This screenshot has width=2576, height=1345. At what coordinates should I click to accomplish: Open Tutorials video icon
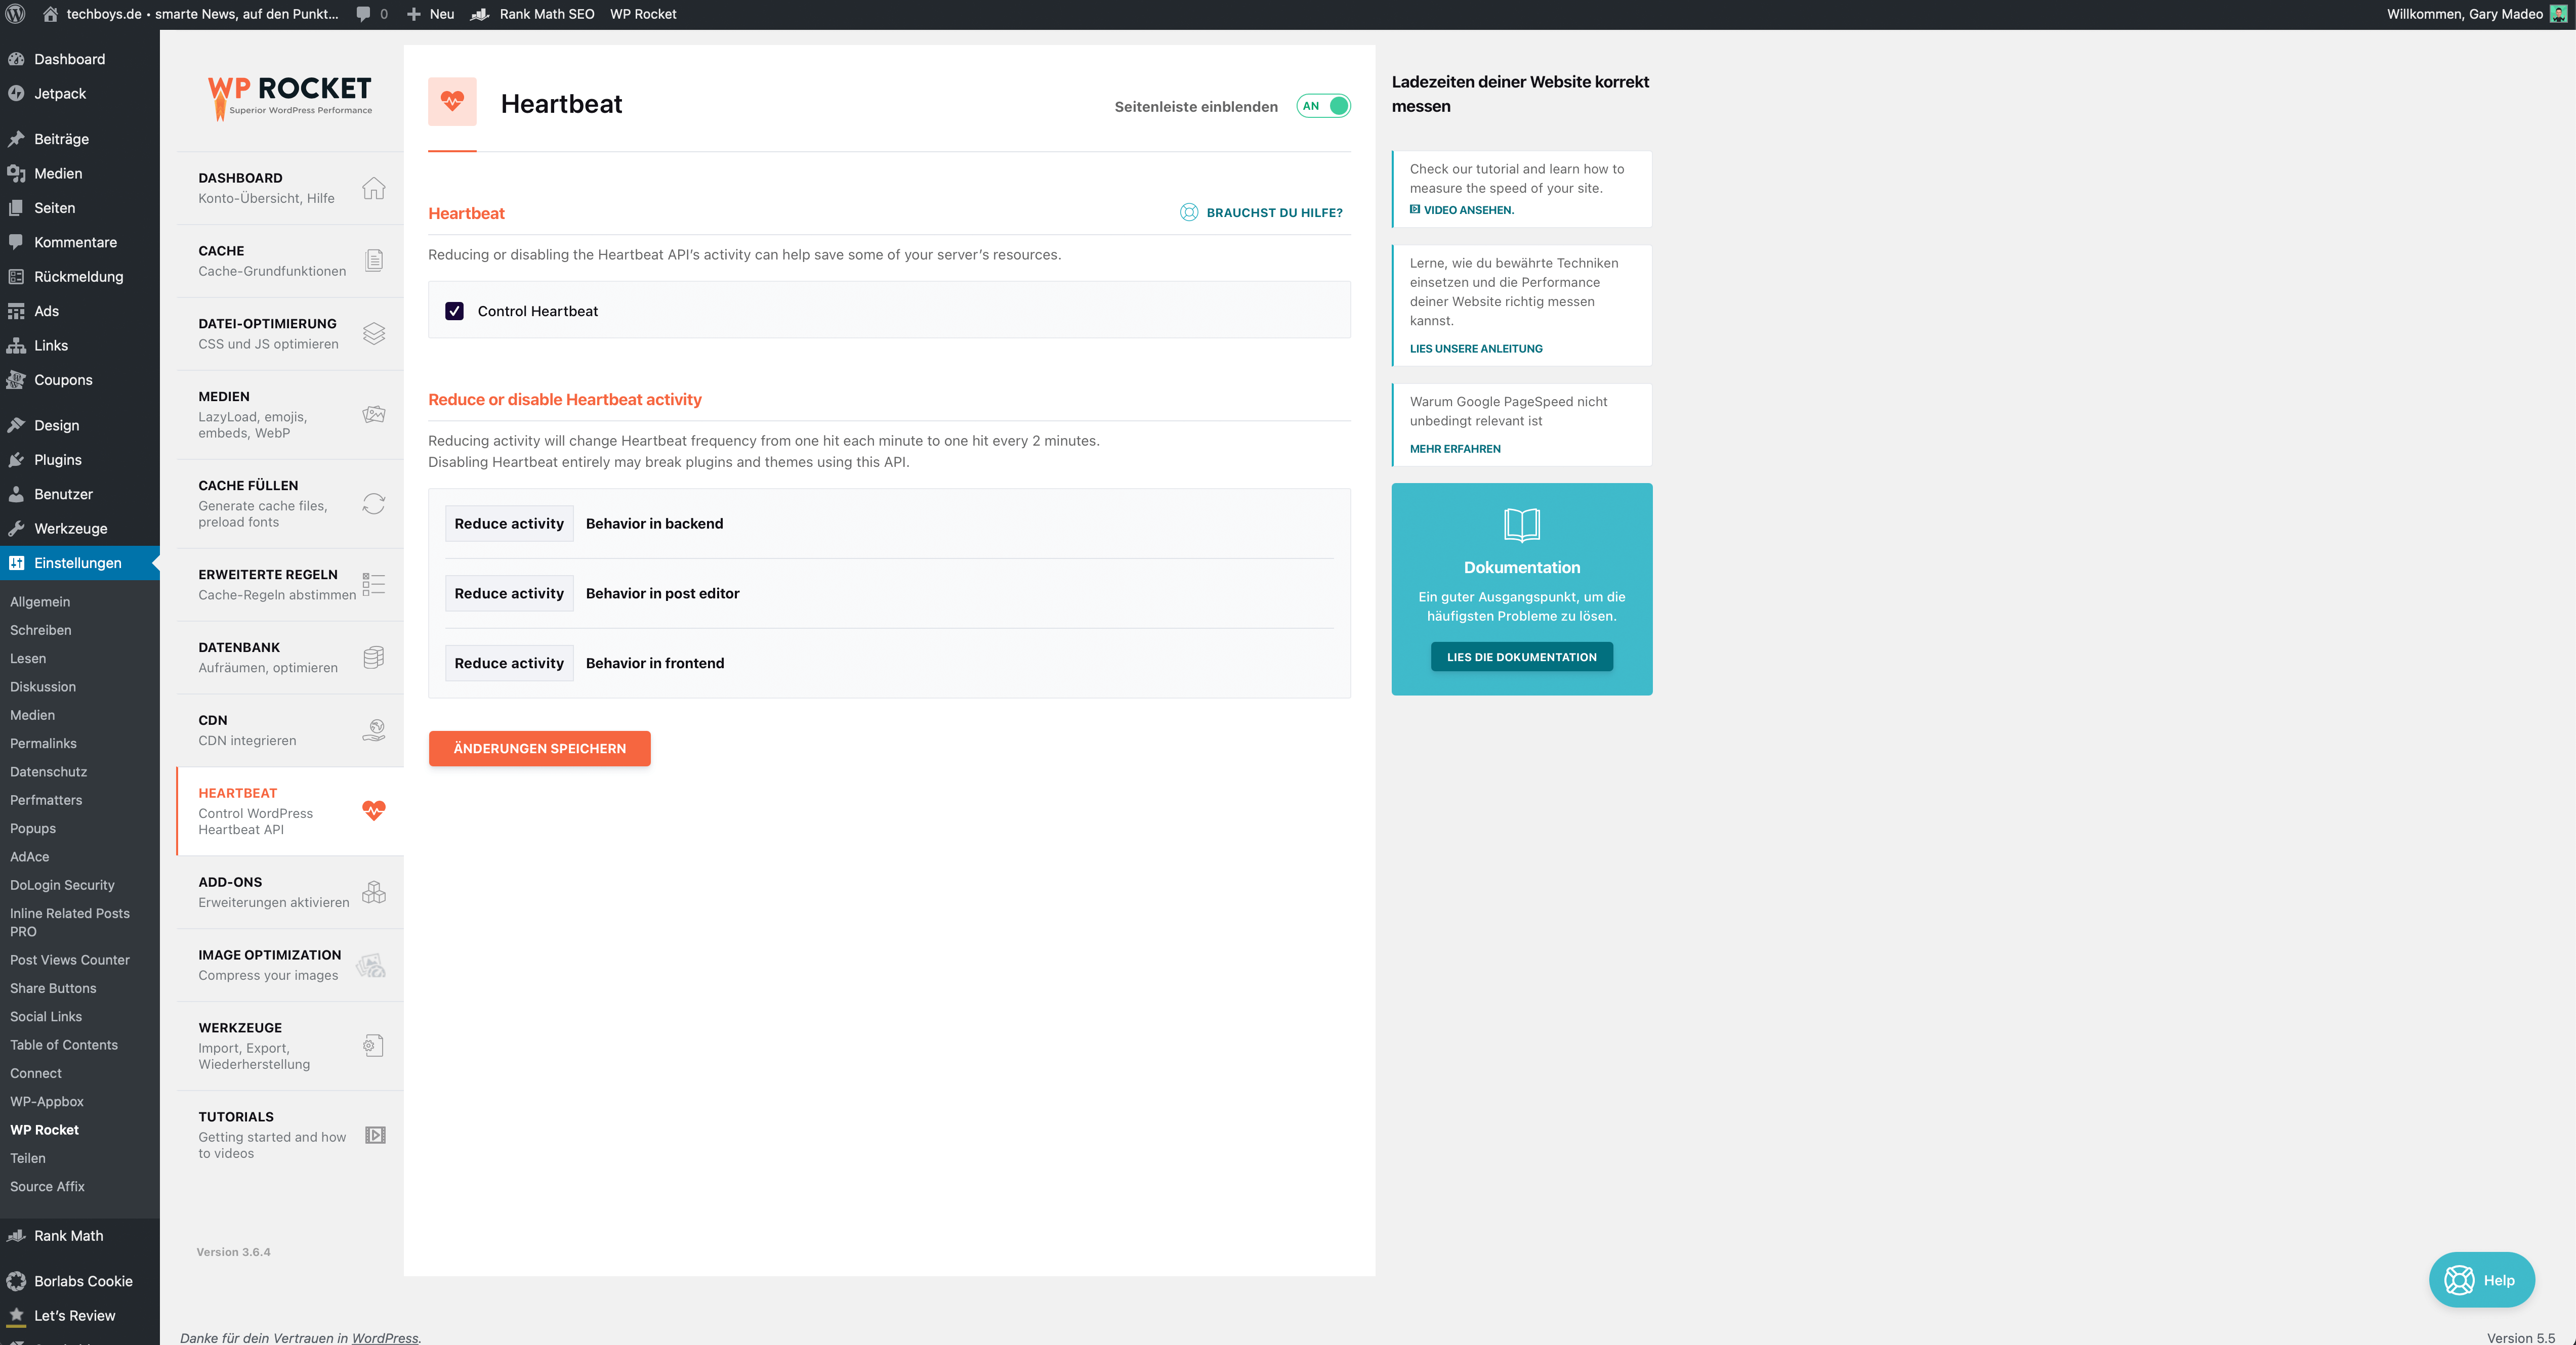375,1135
